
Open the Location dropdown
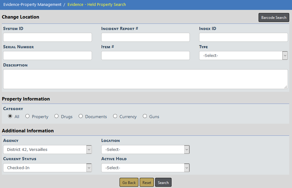click(145, 150)
